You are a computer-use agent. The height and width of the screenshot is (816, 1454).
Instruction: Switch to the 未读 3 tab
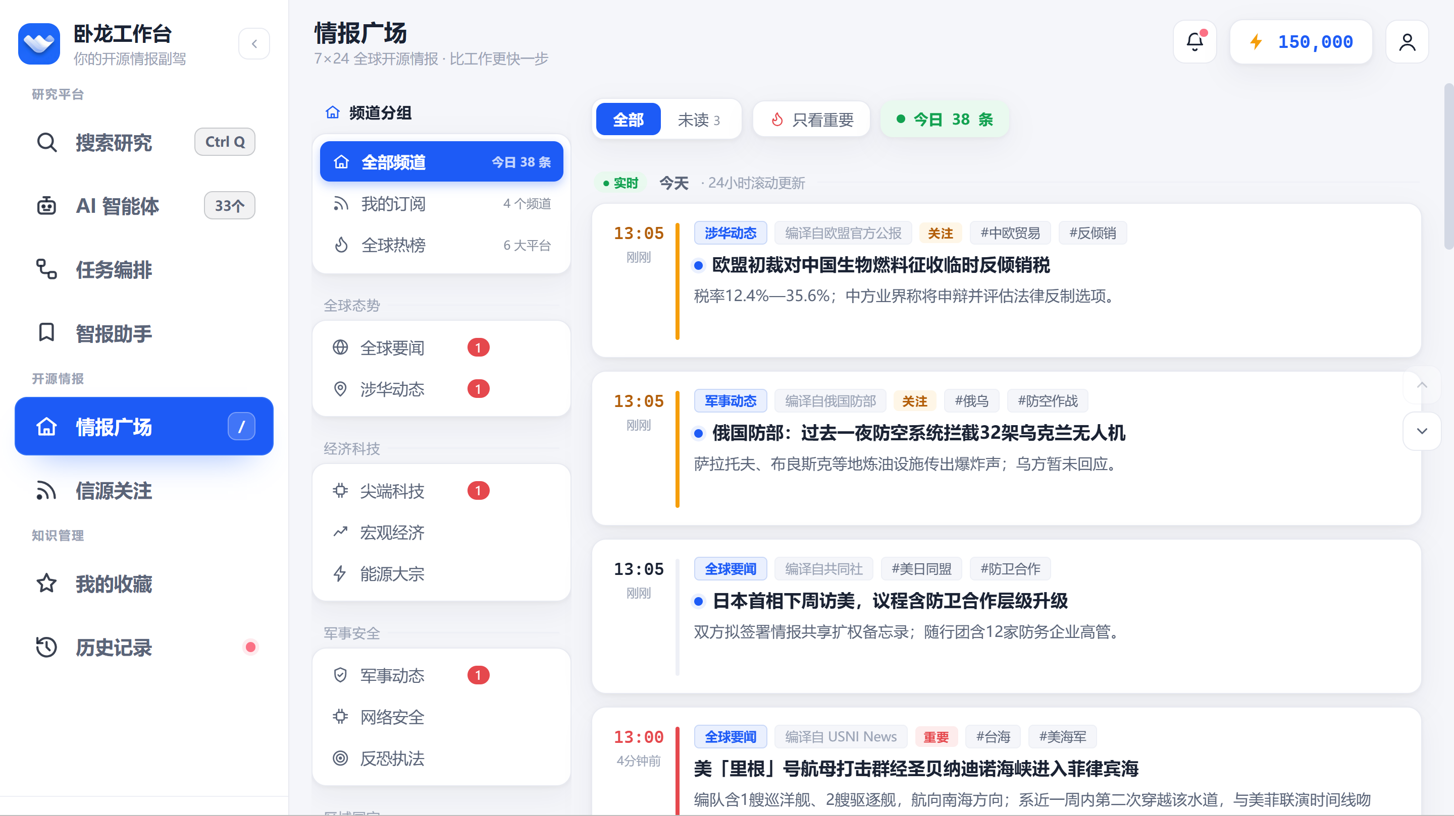tap(699, 120)
